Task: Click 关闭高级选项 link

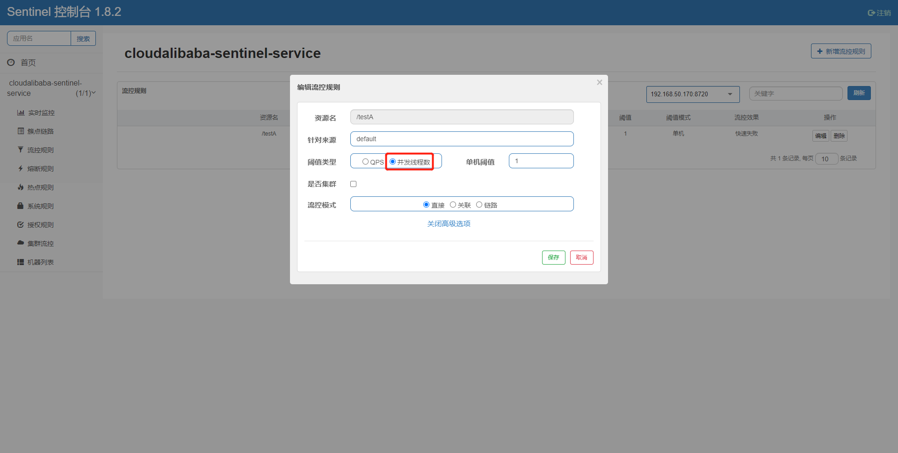Action: click(449, 224)
